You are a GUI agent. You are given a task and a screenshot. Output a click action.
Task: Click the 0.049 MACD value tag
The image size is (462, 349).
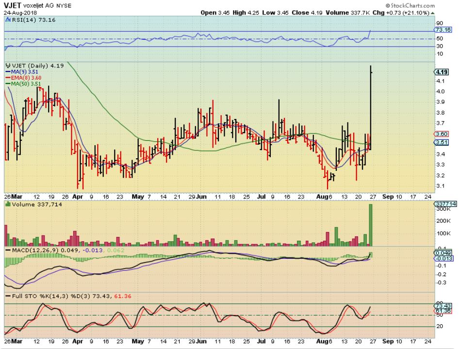[443, 253]
